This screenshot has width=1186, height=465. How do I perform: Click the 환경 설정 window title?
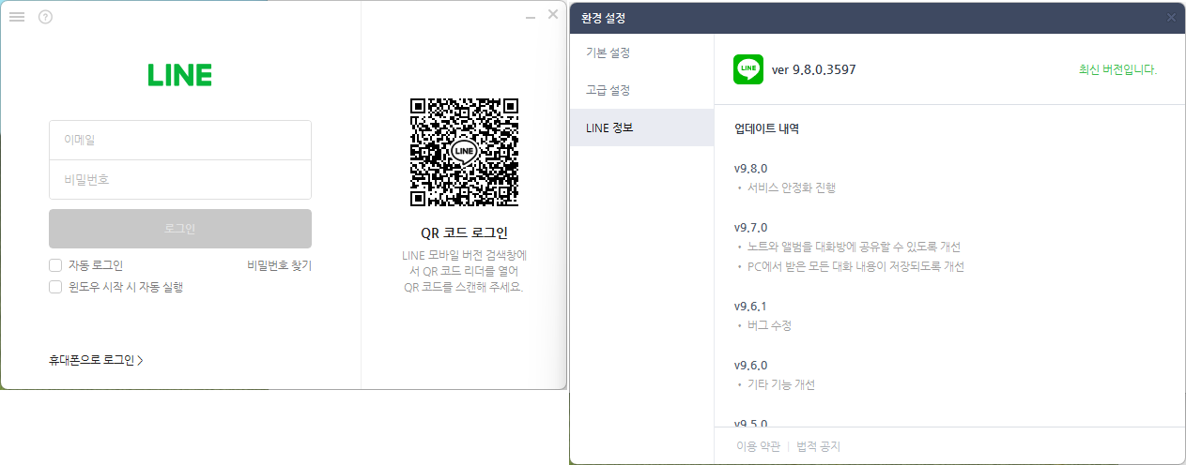[603, 17]
